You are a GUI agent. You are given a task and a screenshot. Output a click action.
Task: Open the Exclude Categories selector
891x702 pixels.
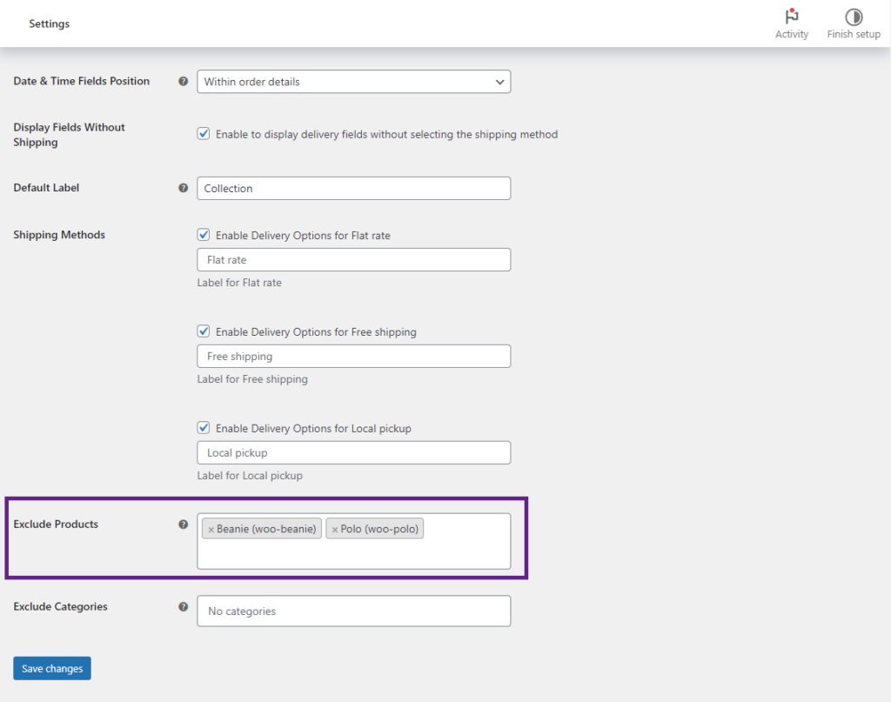point(353,612)
